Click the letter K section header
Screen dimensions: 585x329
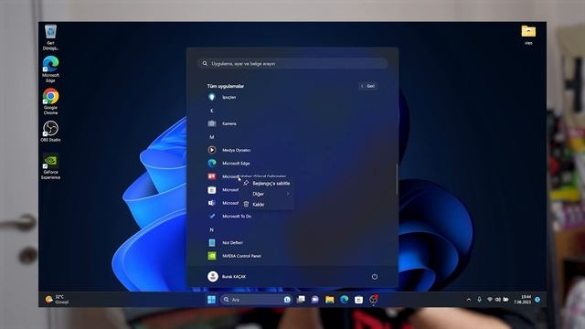[x=211, y=111]
